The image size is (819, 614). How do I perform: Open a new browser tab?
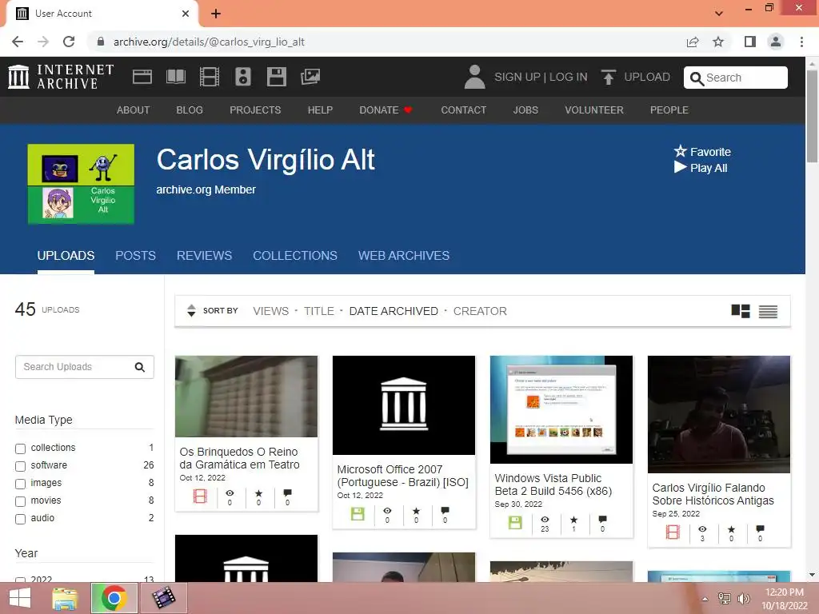(x=216, y=14)
